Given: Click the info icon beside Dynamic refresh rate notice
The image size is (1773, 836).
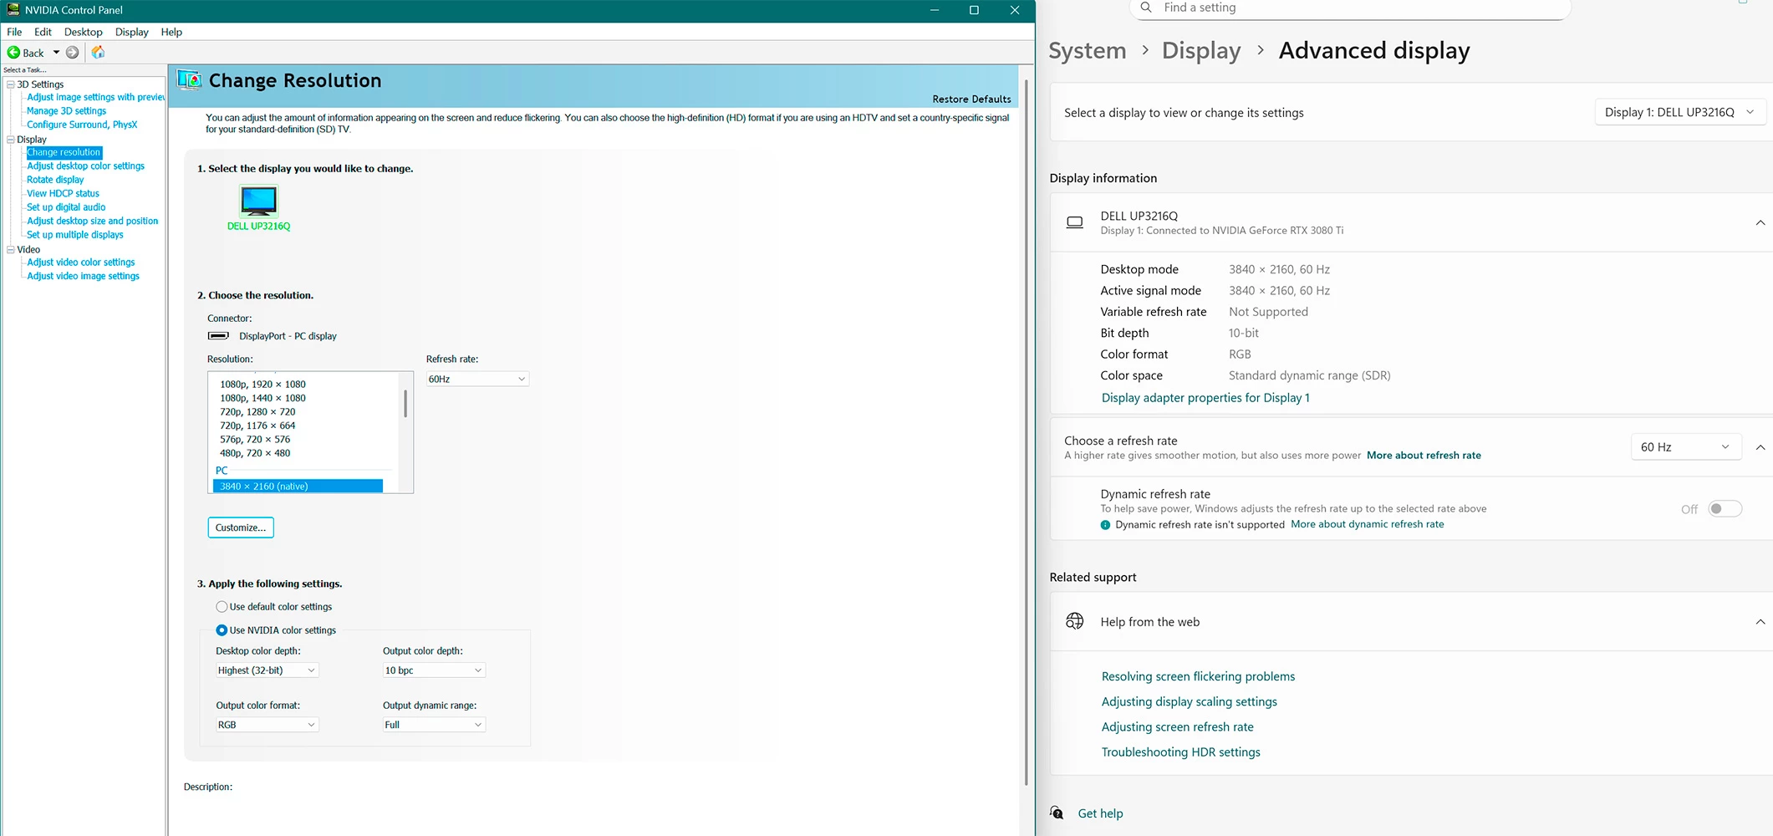Looking at the screenshot, I should tap(1105, 525).
